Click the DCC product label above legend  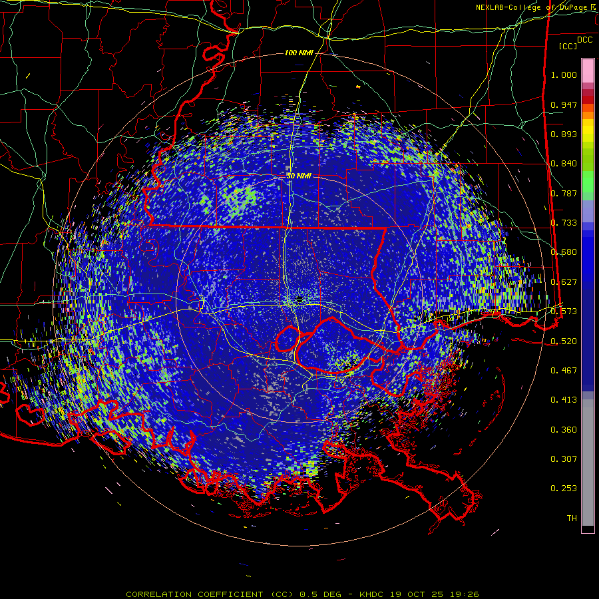pos(584,40)
